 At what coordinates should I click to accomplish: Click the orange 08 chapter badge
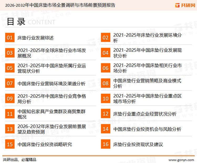pyautogui.click(x=106, y=83)
